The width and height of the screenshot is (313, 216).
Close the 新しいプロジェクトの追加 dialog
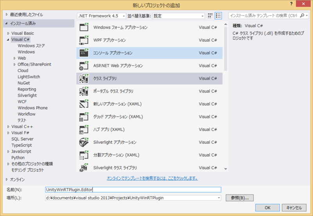click(x=304, y=4)
